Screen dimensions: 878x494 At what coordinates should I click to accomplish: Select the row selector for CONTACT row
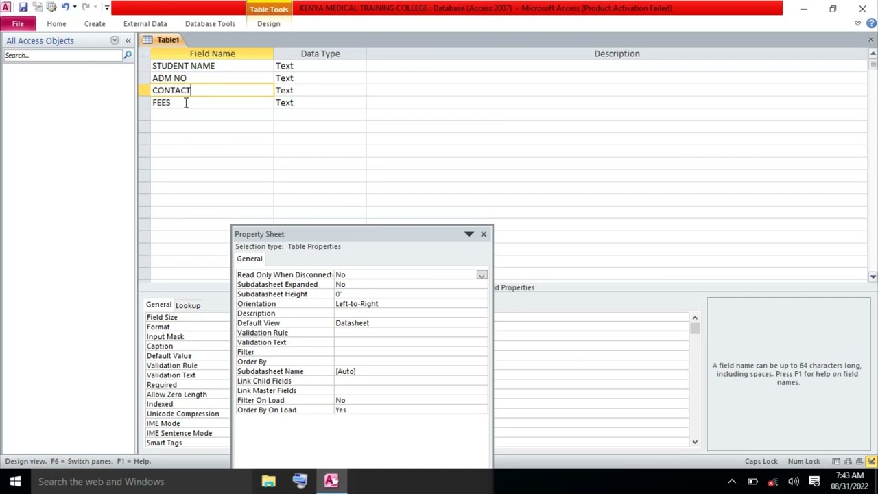[144, 90]
